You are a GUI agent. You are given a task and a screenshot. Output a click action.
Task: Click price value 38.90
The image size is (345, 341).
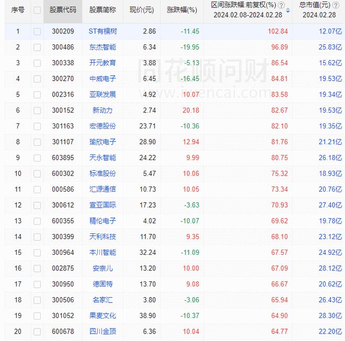pyautogui.click(x=147, y=316)
